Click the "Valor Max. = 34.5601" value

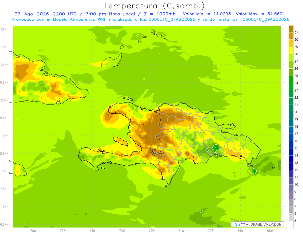pos(260,14)
